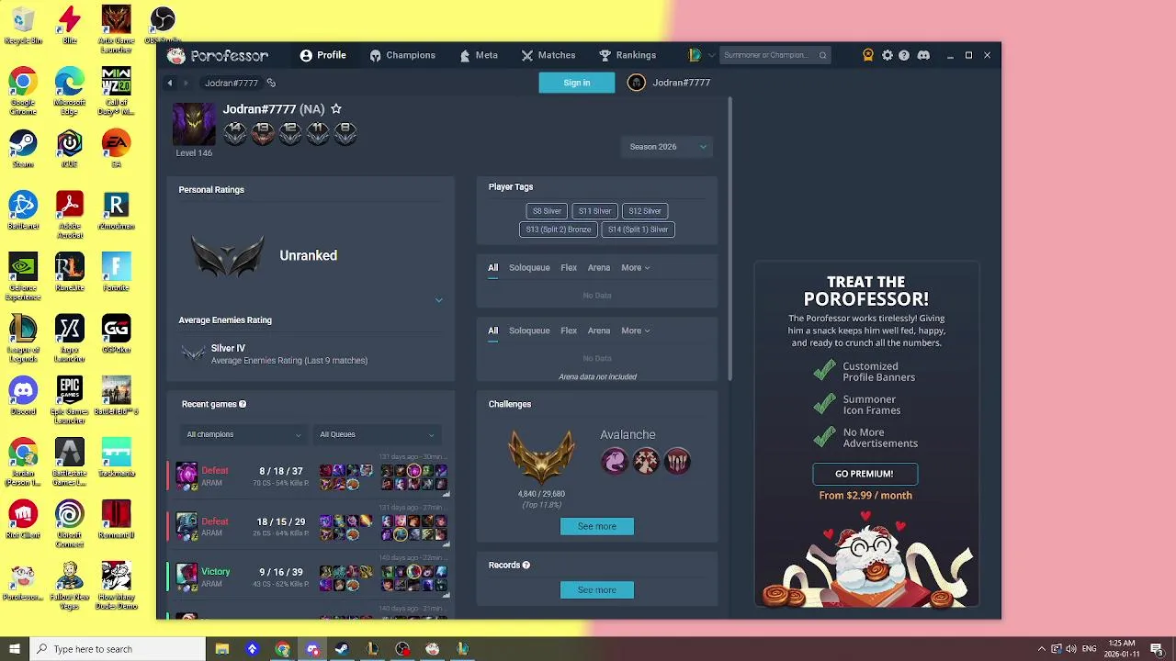Open Battle.net desktop shortcut
This screenshot has width=1176, height=661.
[x=23, y=210]
